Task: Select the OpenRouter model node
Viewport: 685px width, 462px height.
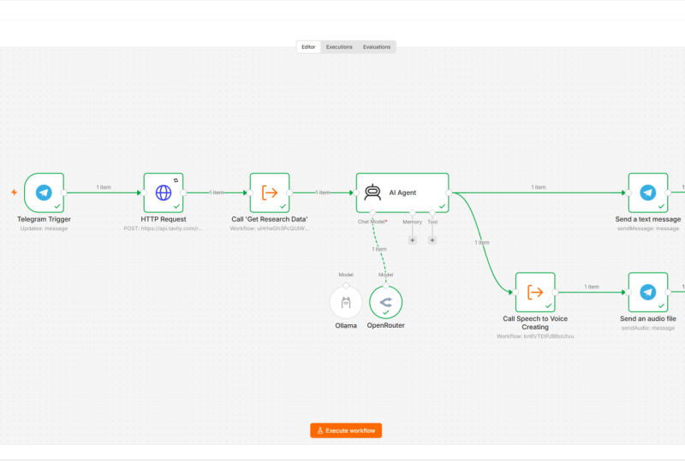Action: click(386, 302)
